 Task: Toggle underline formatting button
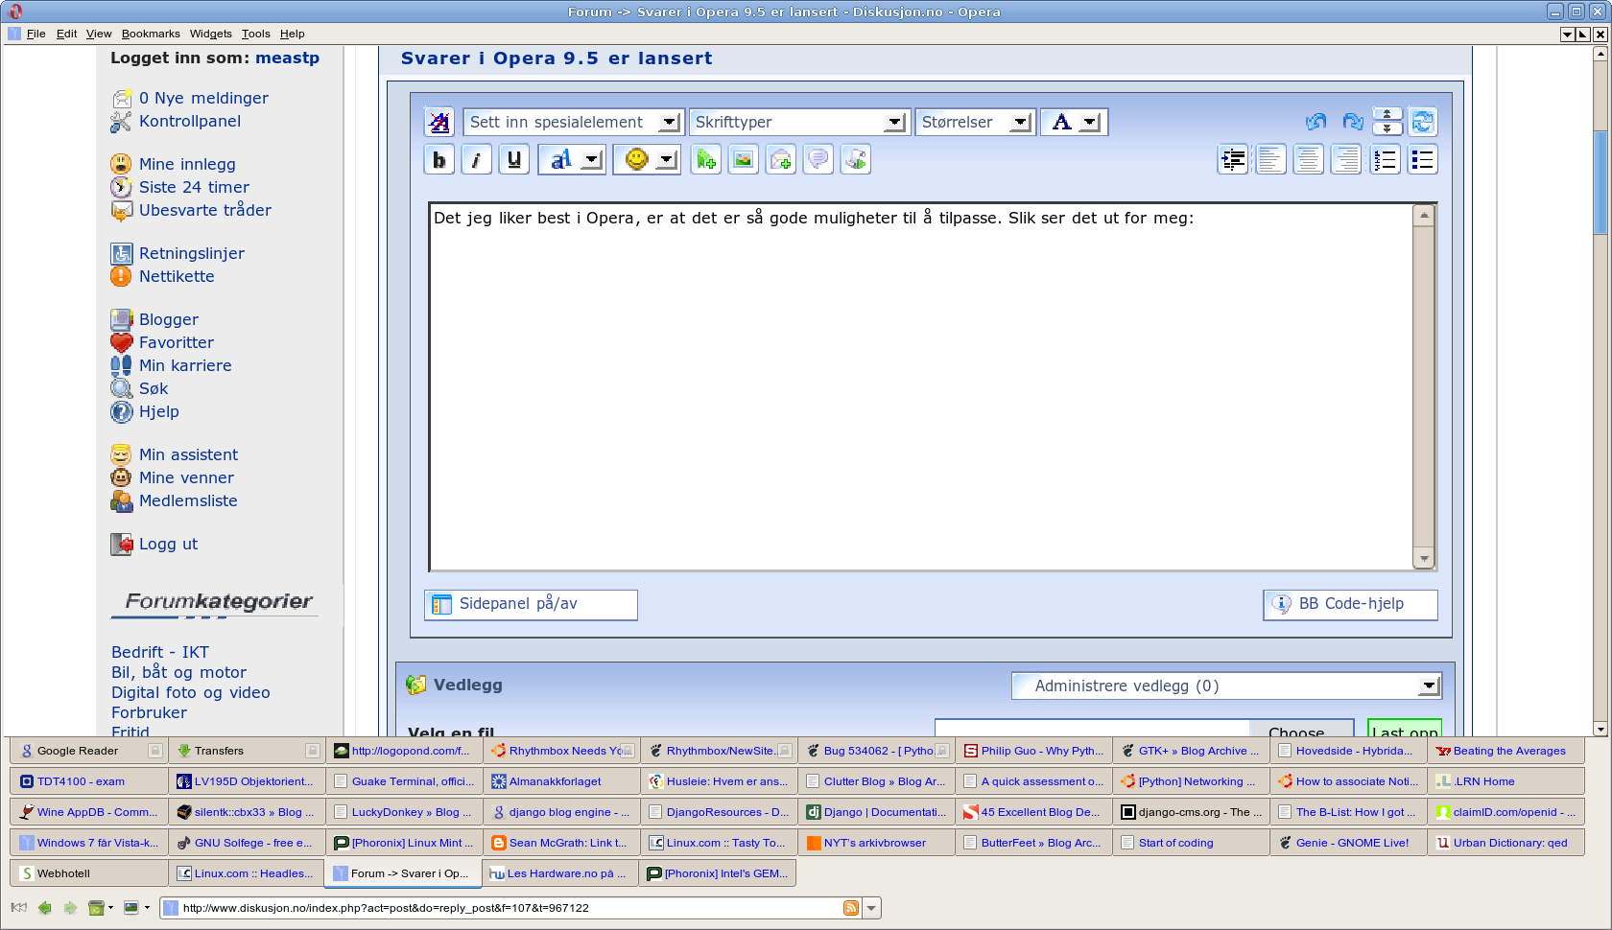click(x=514, y=159)
